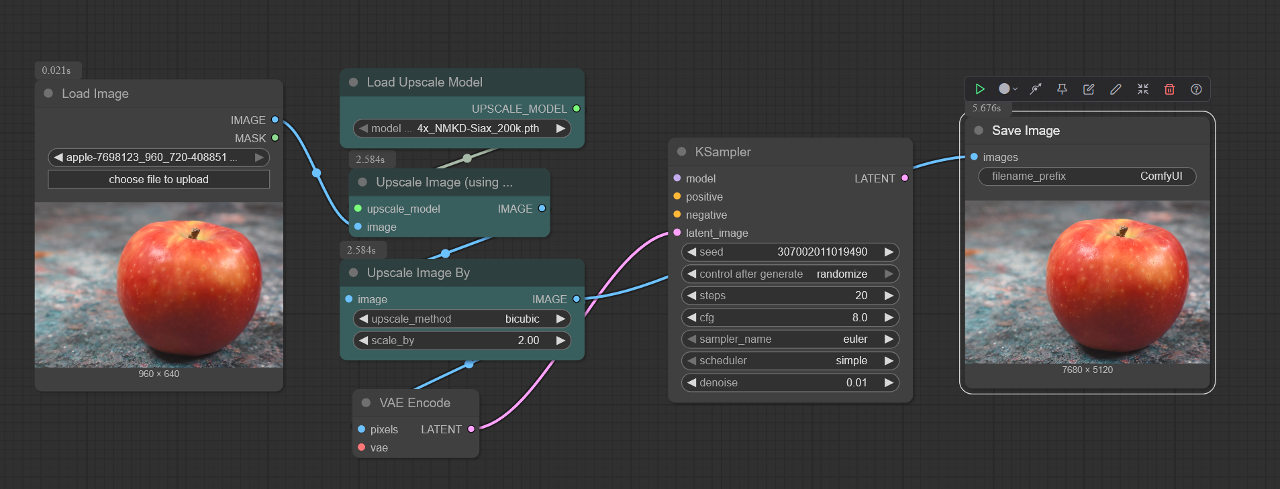The height and width of the screenshot is (489, 1280).
Task: Click the seed value field in KSampler
Action: (790, 252)
